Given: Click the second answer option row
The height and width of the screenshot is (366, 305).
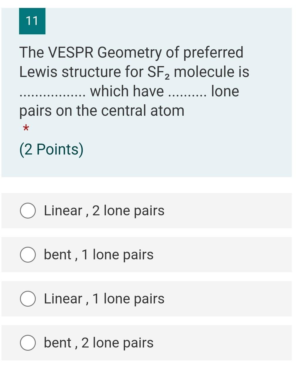Looking at the screenshot, I should [147, 254].
